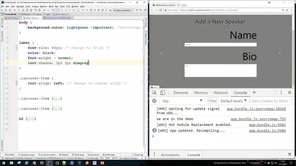Screen dimensions: 296x166
Task: Open the Default levels dropdown
Action: pyautogui.click(x=234, y=101)
